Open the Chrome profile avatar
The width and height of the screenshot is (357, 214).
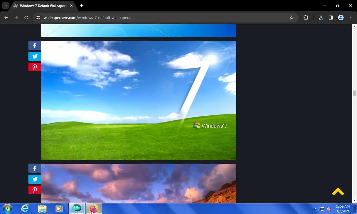pos(341,18)
